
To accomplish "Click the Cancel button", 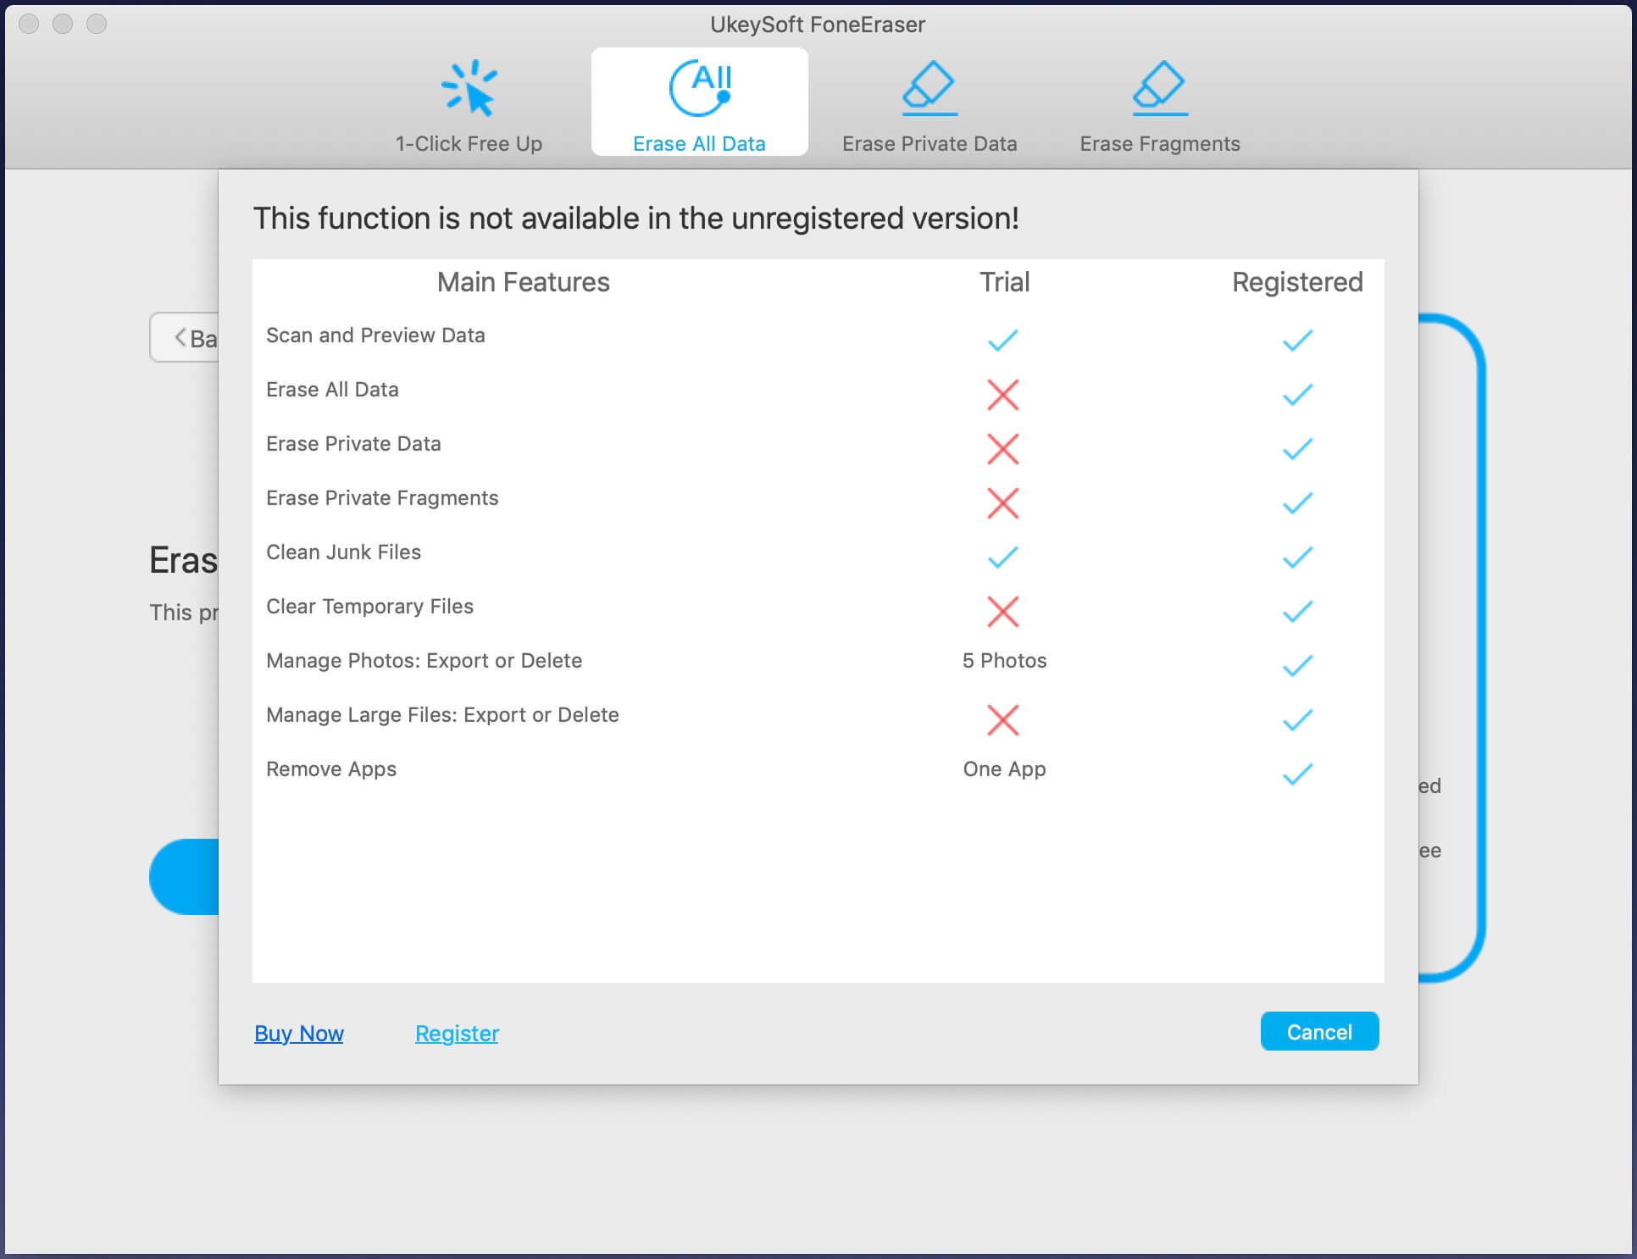I will point(1318,1033).
